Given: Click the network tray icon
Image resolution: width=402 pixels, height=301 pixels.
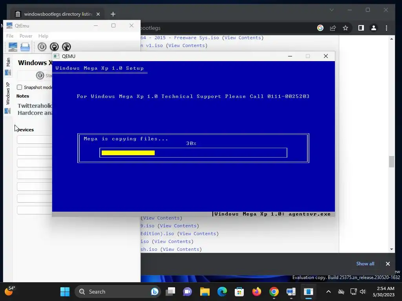Looking at the screenshot, I should (354, 292).
